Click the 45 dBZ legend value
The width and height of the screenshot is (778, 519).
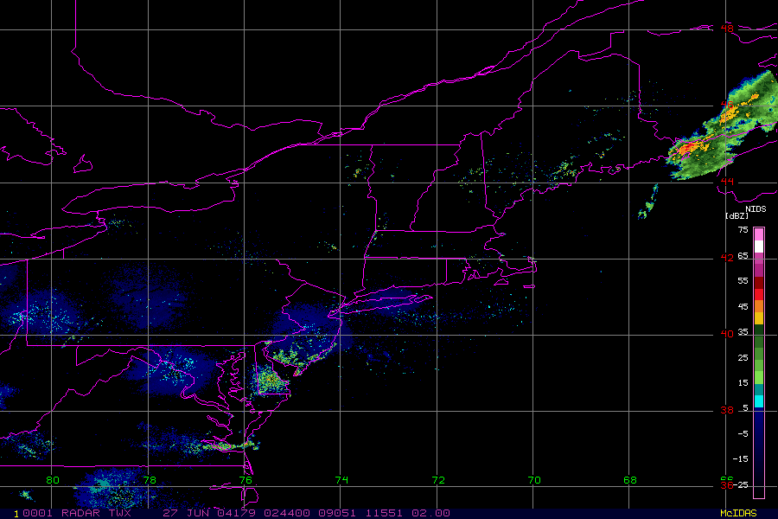(x=743, y=307)
